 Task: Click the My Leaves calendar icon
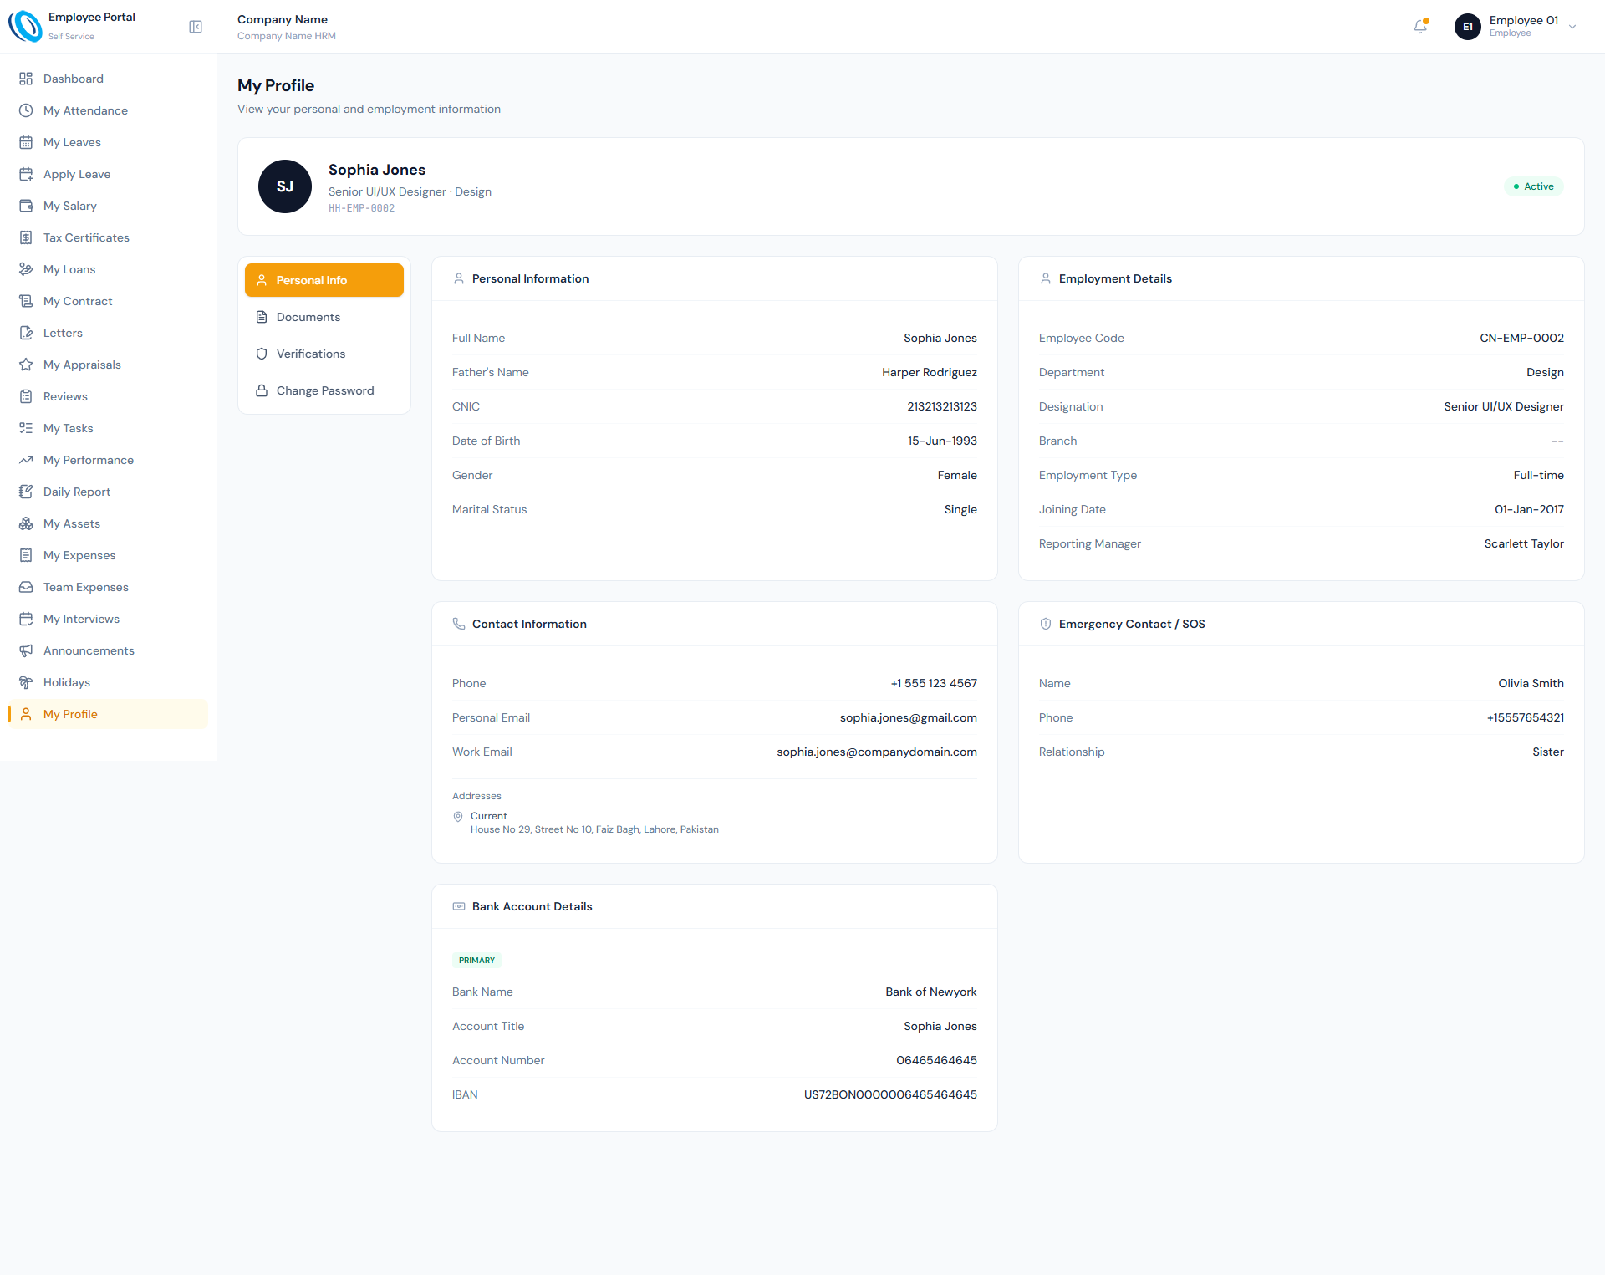pyautogui.click(x=26, y=142)
